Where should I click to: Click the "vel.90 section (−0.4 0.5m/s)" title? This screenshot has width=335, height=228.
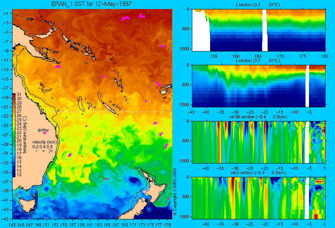[258, 117]
